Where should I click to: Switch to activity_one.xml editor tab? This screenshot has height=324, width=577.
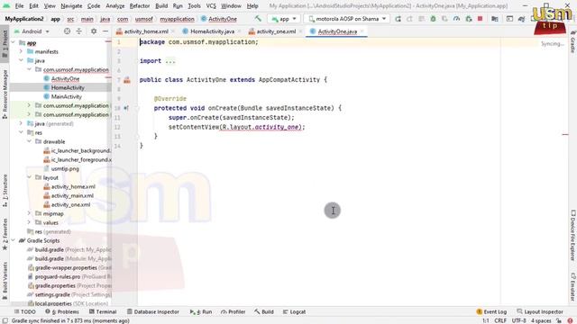point(276,31)
